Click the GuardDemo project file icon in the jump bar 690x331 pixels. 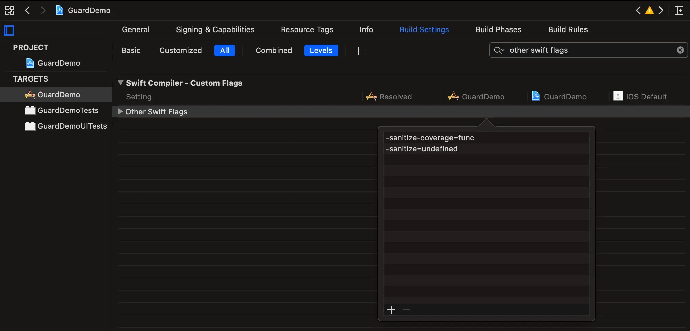60,10
